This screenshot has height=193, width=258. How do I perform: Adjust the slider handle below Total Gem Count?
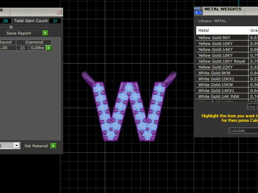(11, 27)
